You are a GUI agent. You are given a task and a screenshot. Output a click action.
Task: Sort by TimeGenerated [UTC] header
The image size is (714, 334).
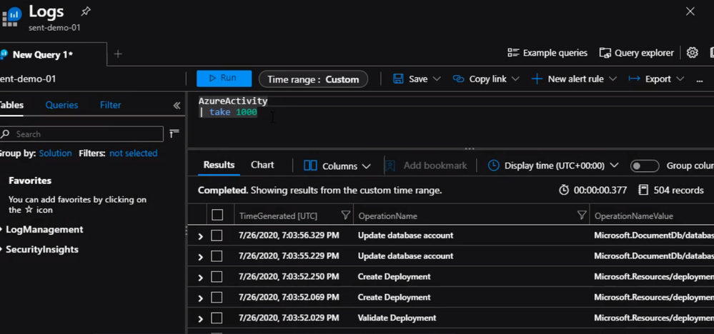coord(278,216)
